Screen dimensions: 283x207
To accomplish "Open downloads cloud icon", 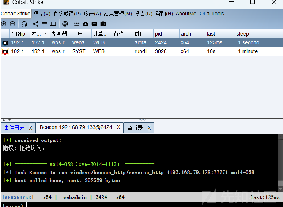I will (x=86, y=24).
